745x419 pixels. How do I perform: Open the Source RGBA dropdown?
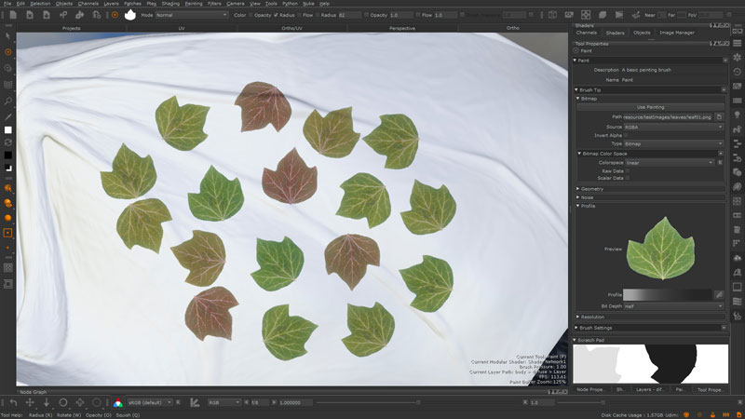click(x=672, y=127)
